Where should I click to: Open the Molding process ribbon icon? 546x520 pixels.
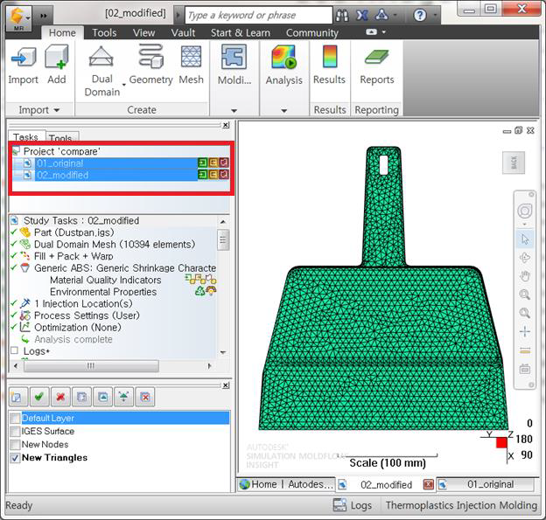(234, 57)
